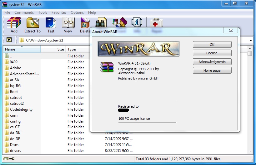Expand the address bar dropdown arrow
Screen dimensions: 256x165
pyautogui.click(x=251, y=40)
